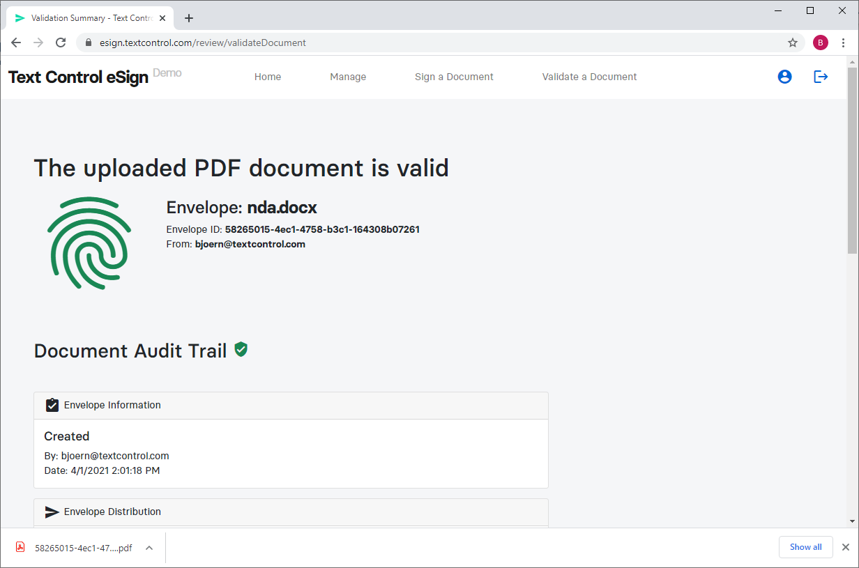Screen dimensions: 859x568
Task: Click the green fingerprint validation icon
Action: (x=89, y=243)
